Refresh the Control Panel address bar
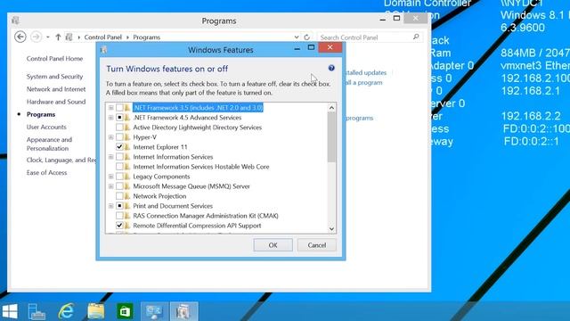This screenshot has height=321, width=570. [x=306, y=37]
